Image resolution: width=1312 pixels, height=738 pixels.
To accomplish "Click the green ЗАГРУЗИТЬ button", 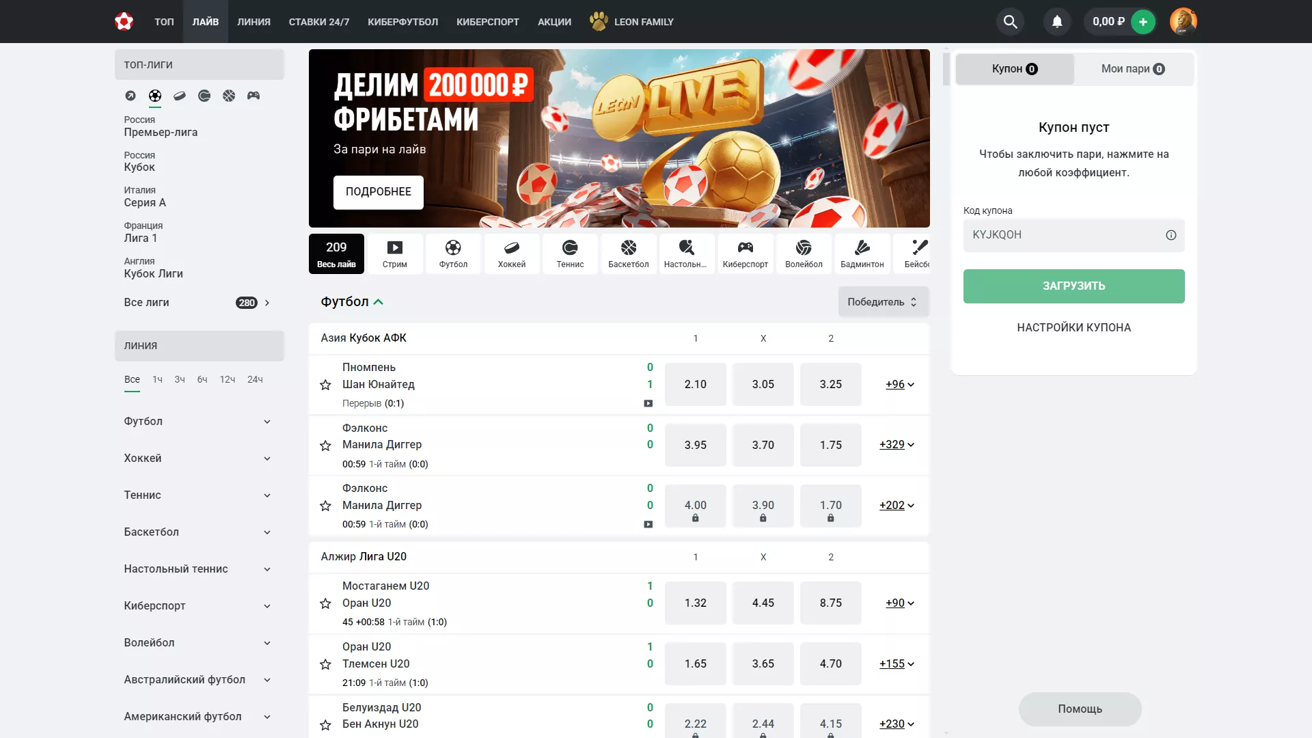I will (x=1074, y=286).
